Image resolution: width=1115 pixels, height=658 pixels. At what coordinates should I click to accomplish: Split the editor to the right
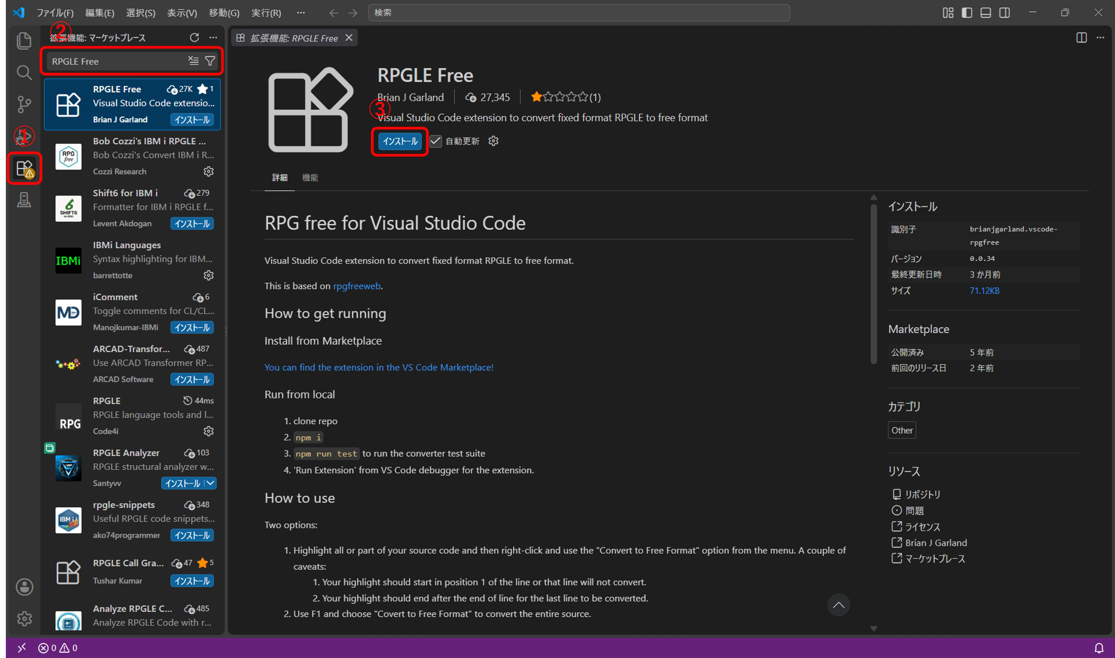coord(1081,38)
